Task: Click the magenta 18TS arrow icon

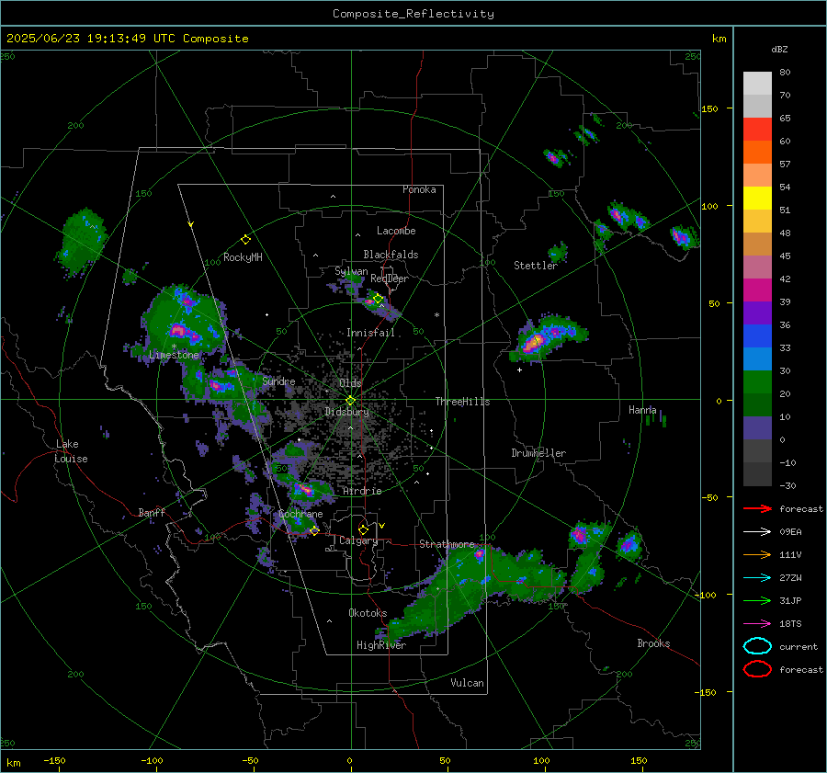Action: 757,624
